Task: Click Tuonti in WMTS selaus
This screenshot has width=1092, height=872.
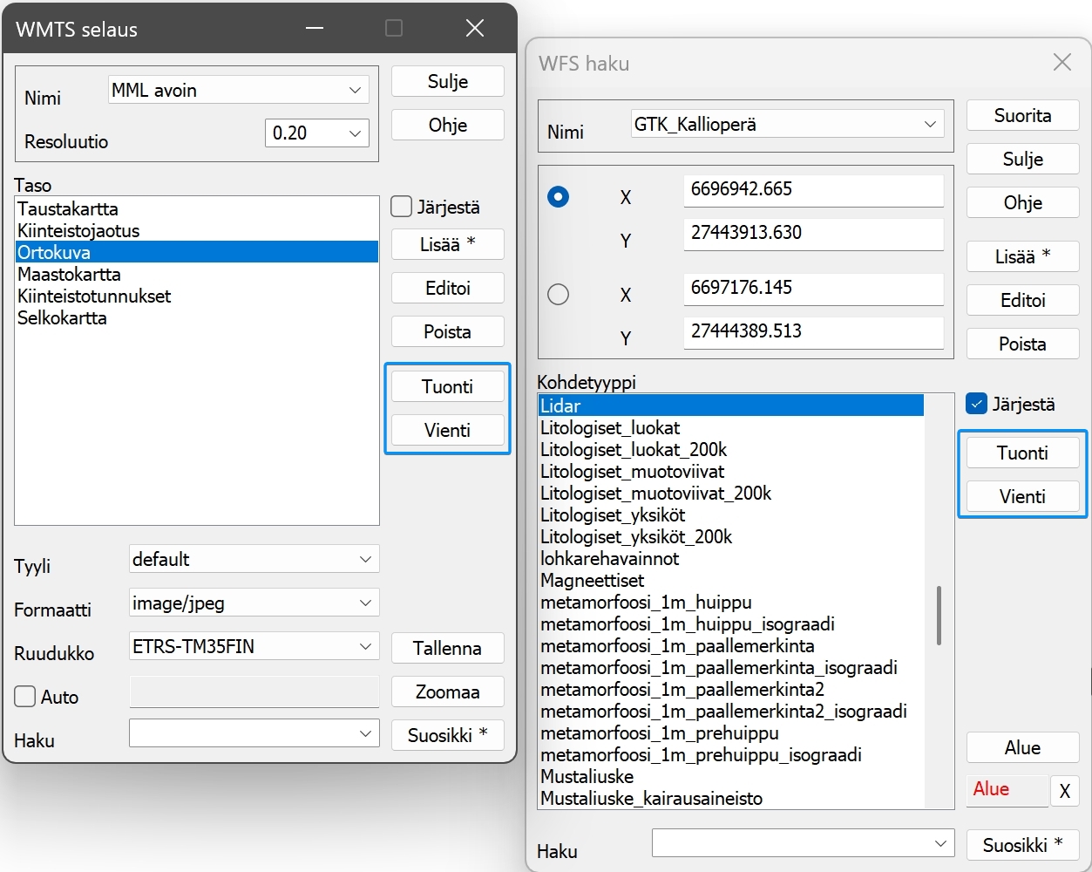Action: 448,386
